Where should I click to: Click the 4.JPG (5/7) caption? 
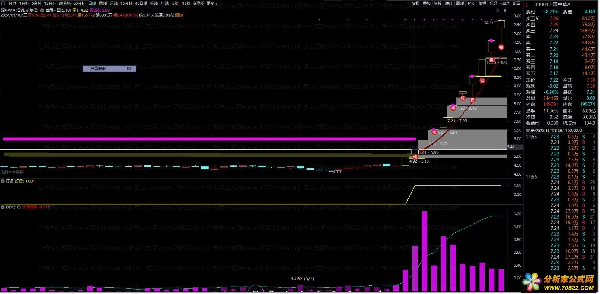[x=302, y=278]
